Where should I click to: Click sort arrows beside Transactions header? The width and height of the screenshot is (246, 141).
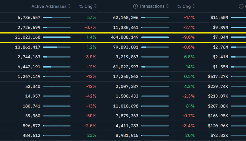pos(167,6)
